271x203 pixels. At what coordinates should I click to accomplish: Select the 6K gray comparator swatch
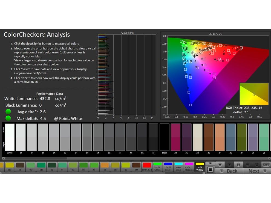pyautogui.click(x=54, y=137)
